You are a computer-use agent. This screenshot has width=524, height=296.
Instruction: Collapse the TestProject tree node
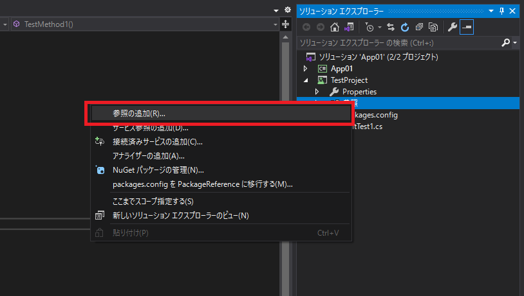pyautogui.click(x=306, y=80)
